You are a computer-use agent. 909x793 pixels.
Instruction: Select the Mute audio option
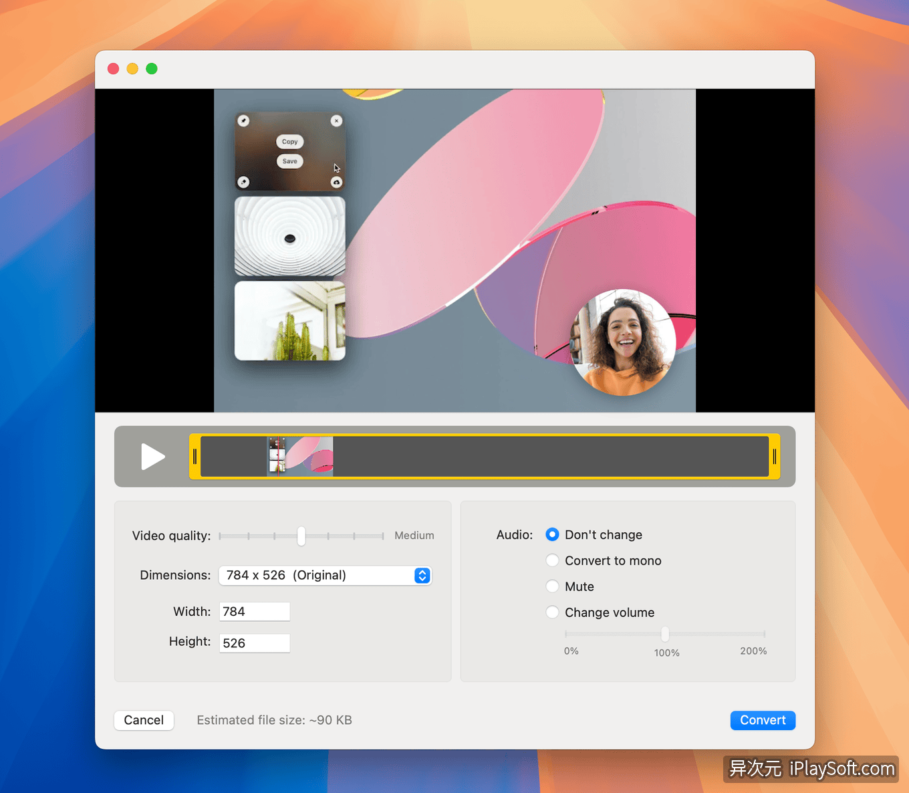coord(552,586)
